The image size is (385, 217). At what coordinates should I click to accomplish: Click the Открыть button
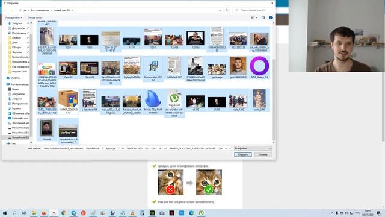point(243,154)
